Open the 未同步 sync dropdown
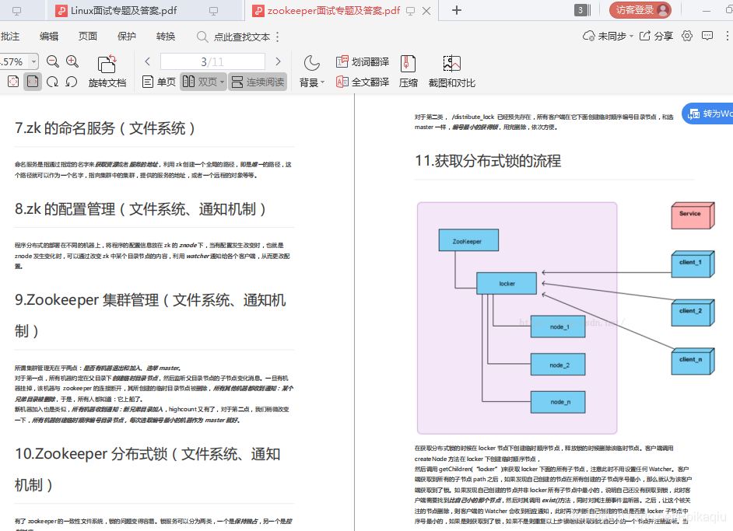This screenshot has height=531, width=733. click(608, 36)
